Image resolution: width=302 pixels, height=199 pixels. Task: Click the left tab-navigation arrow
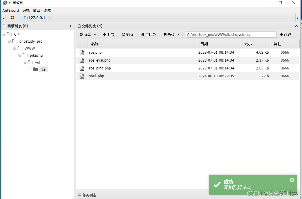pos(4,18)
